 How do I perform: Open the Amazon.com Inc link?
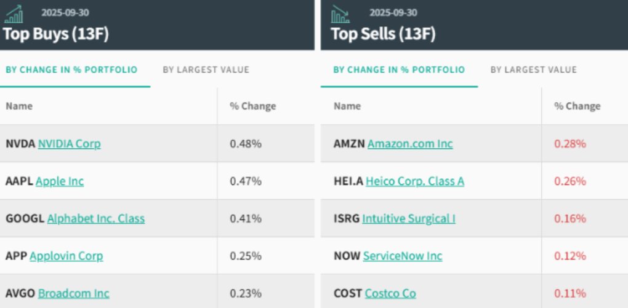coord(410,144)
